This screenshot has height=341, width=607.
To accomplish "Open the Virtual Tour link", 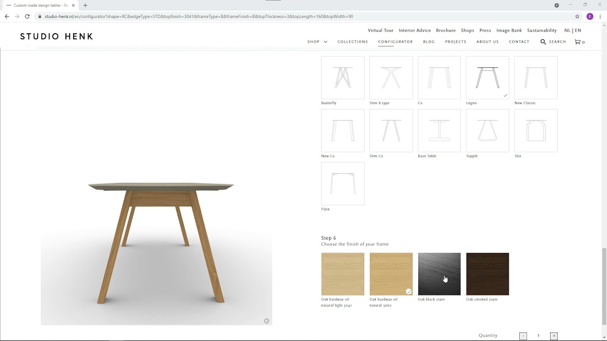I will (x=381, y=30).
